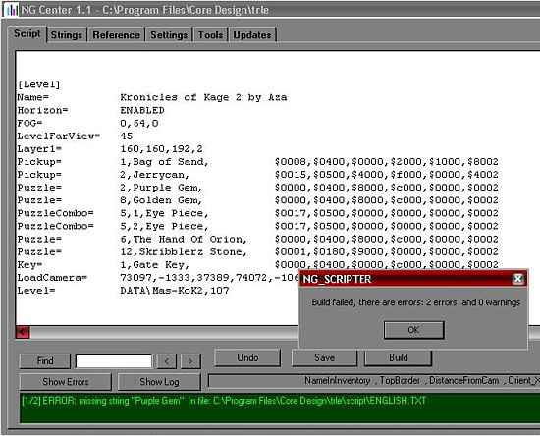
Task: Click the 5,1,Eye Piece PuzzleCombo entry
Action: click(164, 213)
